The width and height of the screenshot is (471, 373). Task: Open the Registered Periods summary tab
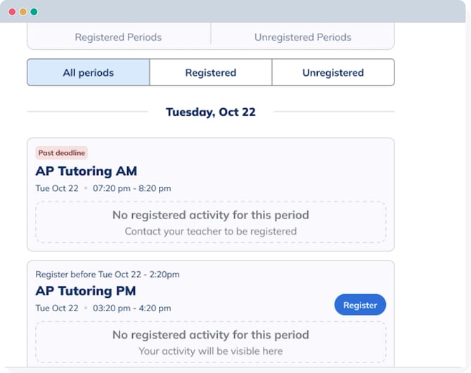(118, 37)
